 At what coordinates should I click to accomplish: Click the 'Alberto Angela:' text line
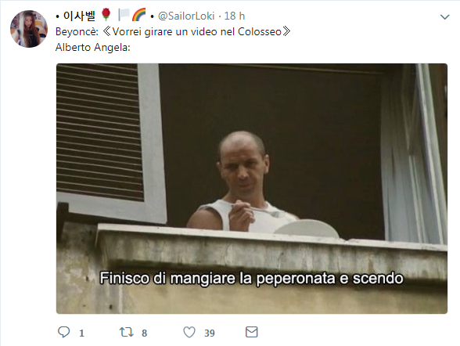(92, 47)
